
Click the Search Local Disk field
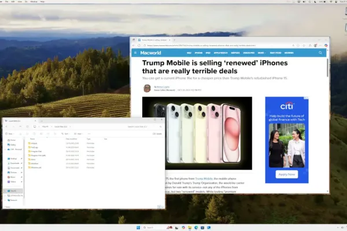coord(143,126)
